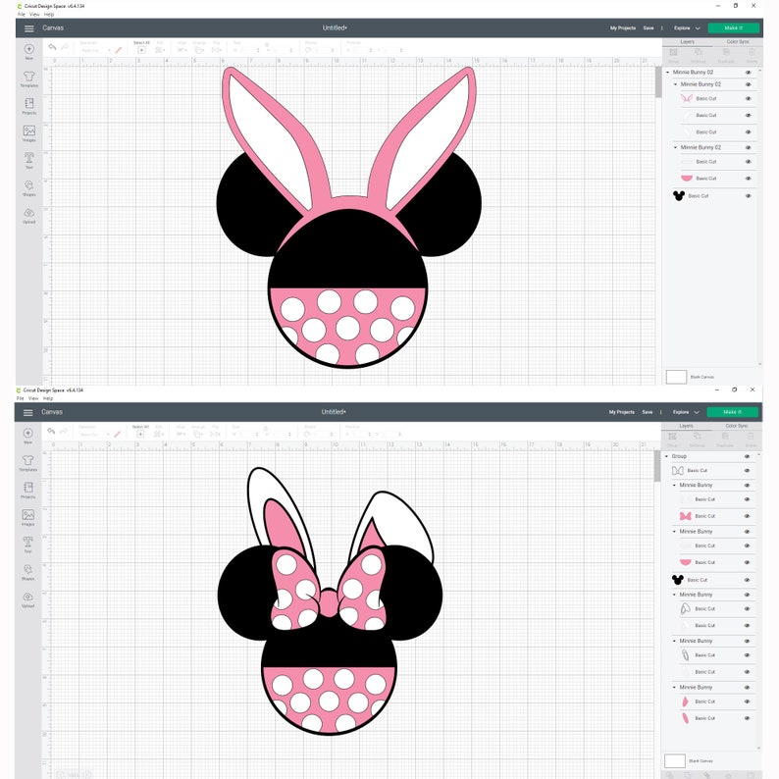The height and width of the screenshot is (779, 779).
Task: Click Undo arrow in lower window toolbar
Action: pos(51,432)
